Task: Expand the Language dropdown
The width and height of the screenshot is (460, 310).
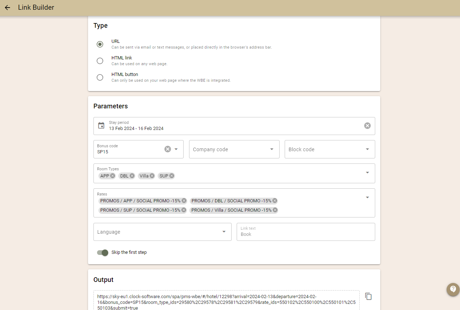Action: tap(224, 232)
